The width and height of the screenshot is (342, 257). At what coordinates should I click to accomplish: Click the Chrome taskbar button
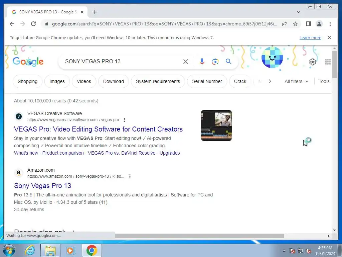point(92,250)
